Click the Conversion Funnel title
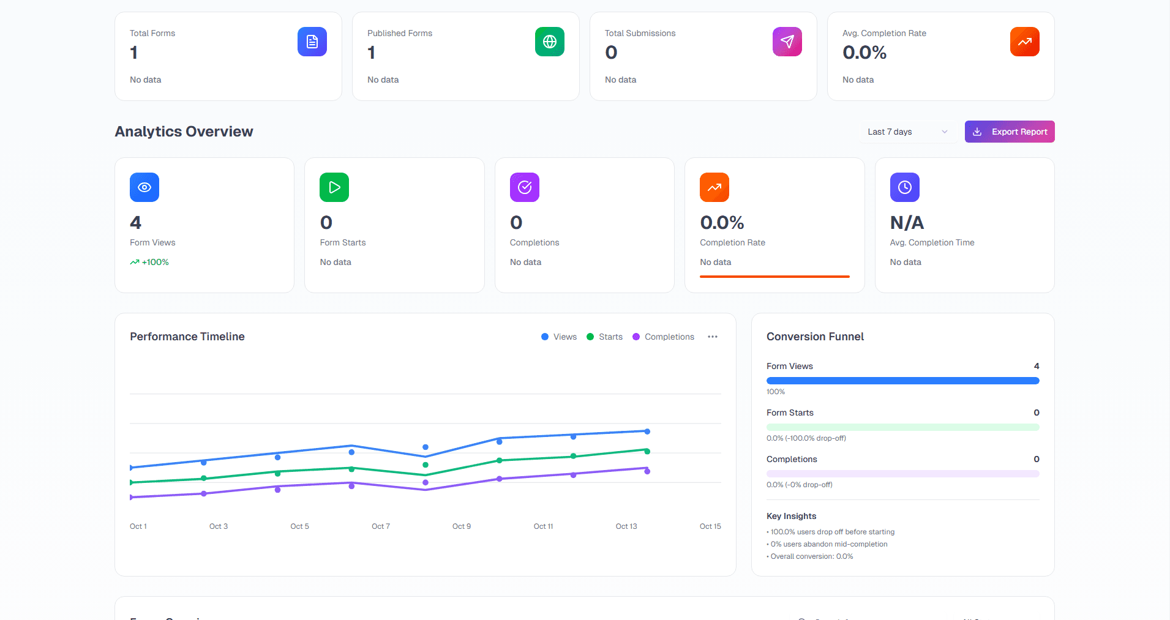Screen dimensions: 1170x620 click(x=815, y=337)
